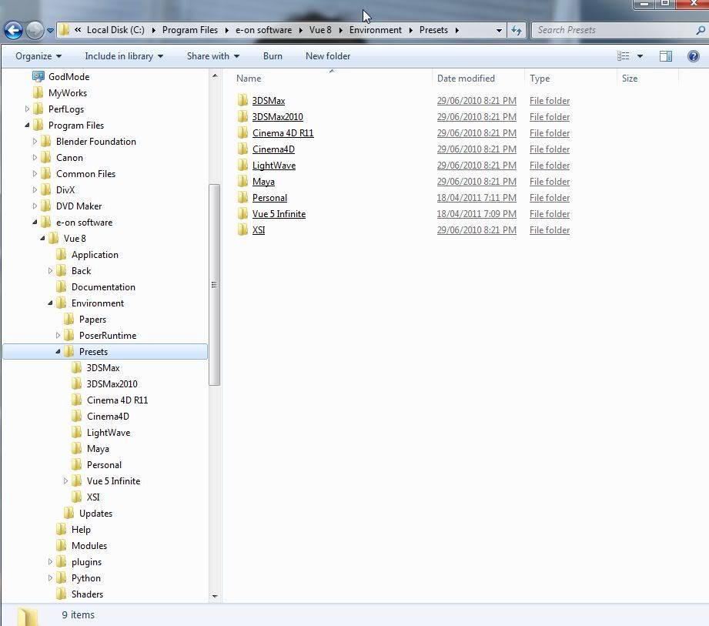Image resolution: width=709 pixels, height=626 pixels.
Task: Select Shaders folder in the tree
Action: pos(87,594)
